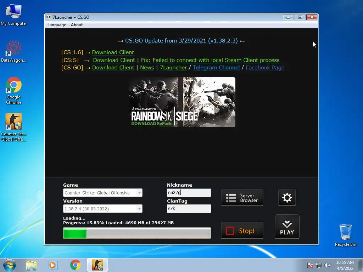363x272 pixels.
Task: Open the Windows Start menu
Action: (x=10, y=265)
